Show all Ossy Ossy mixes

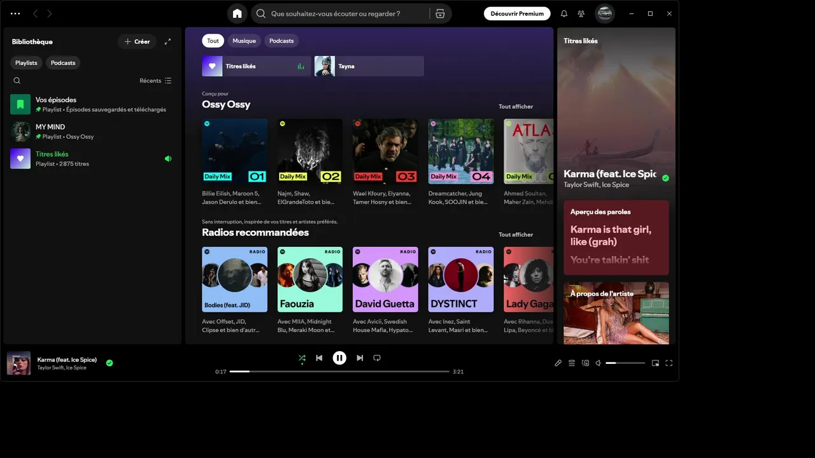516,107
